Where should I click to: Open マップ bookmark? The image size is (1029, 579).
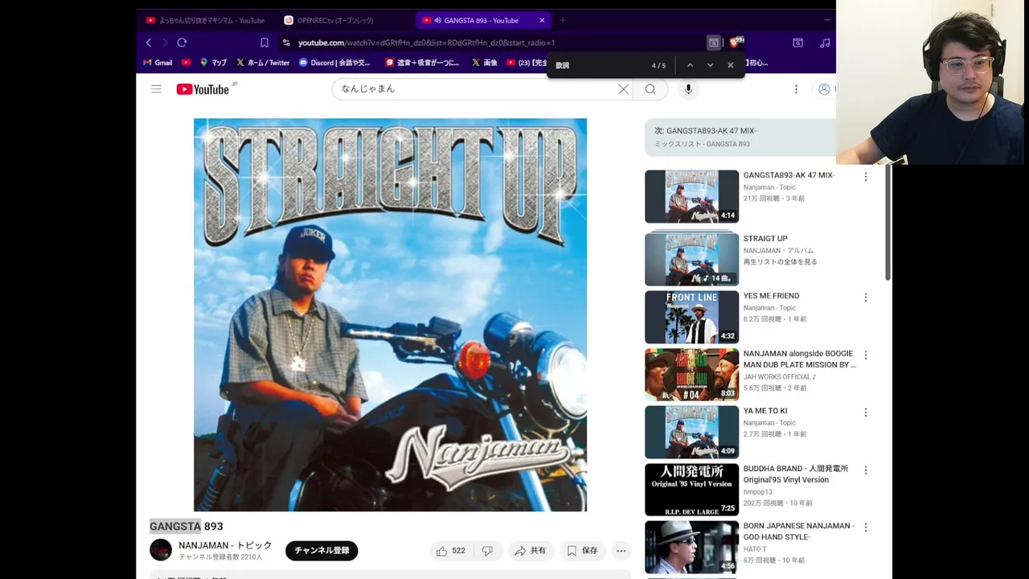213,63
